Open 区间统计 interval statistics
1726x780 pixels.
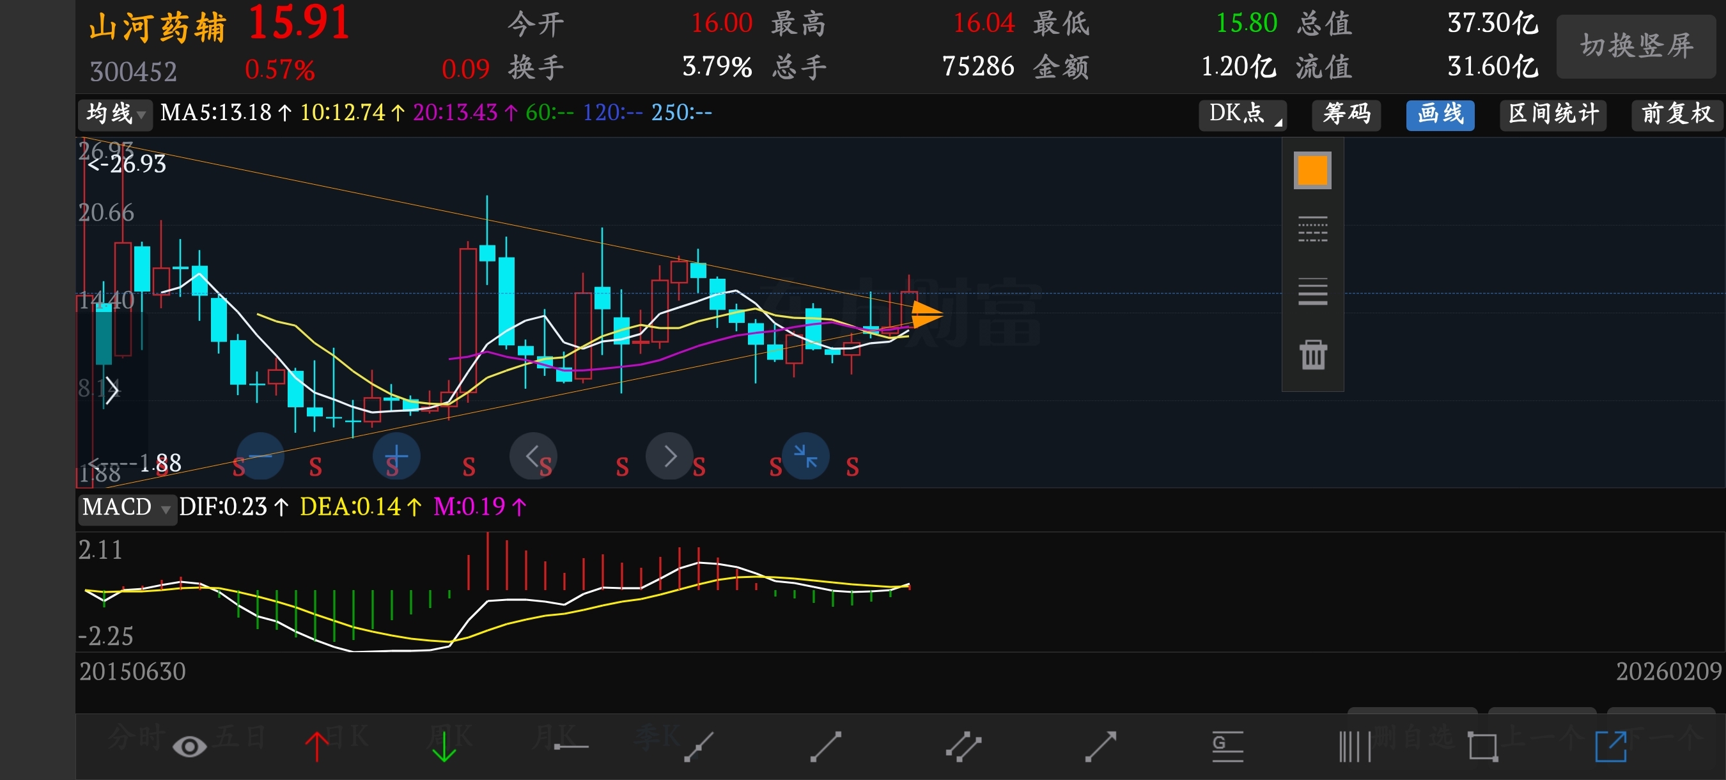pyautogui.click(x=1553, y=114)
